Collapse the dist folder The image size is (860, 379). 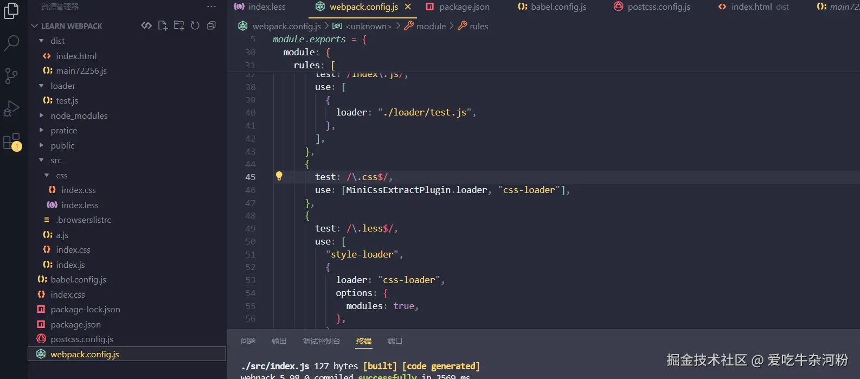click(x=41, y=41)
